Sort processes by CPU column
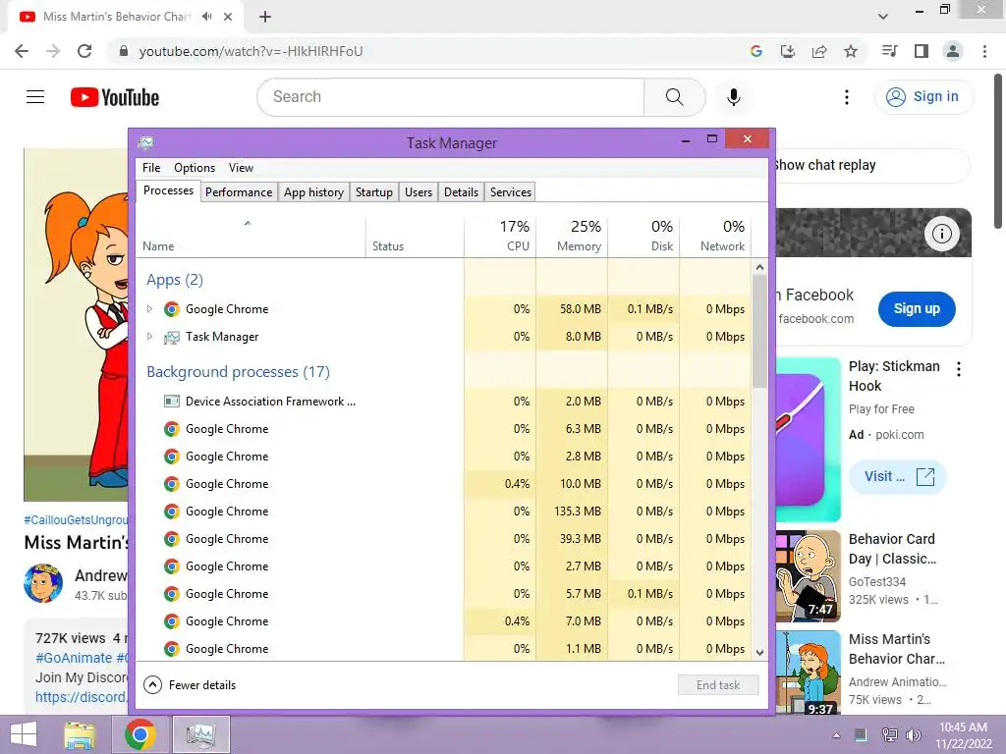This screenshot has width=1006, height=754. tap(500, 236)
